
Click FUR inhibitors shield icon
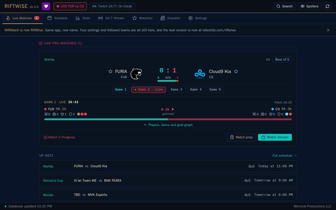pos(70,114)
